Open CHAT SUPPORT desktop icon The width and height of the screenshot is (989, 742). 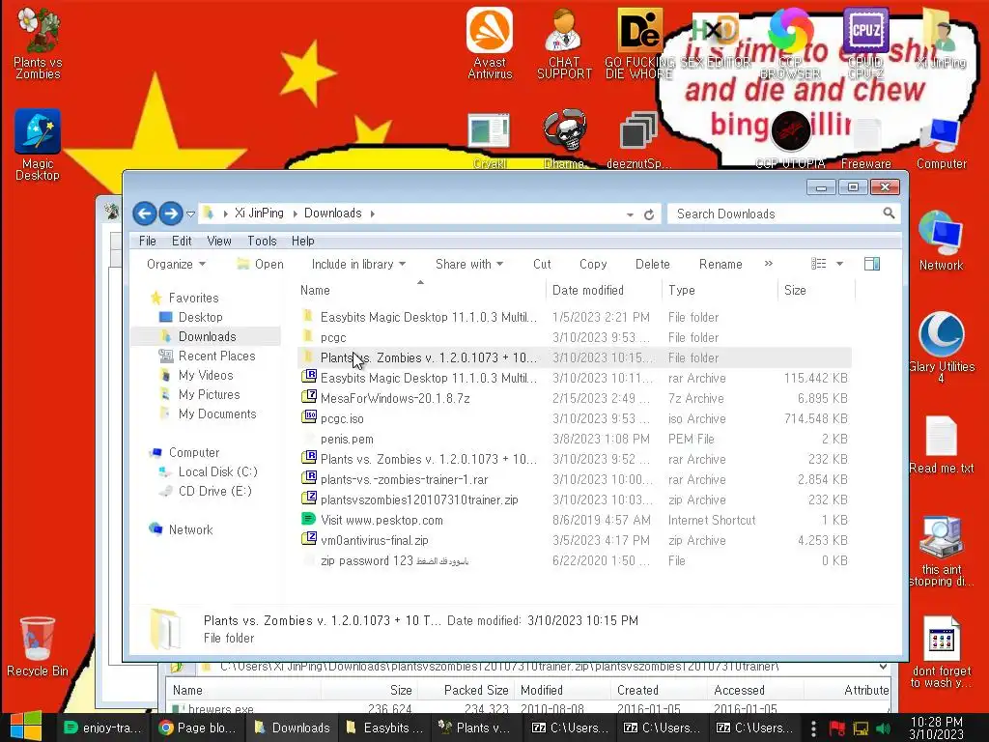click(564, 43)
